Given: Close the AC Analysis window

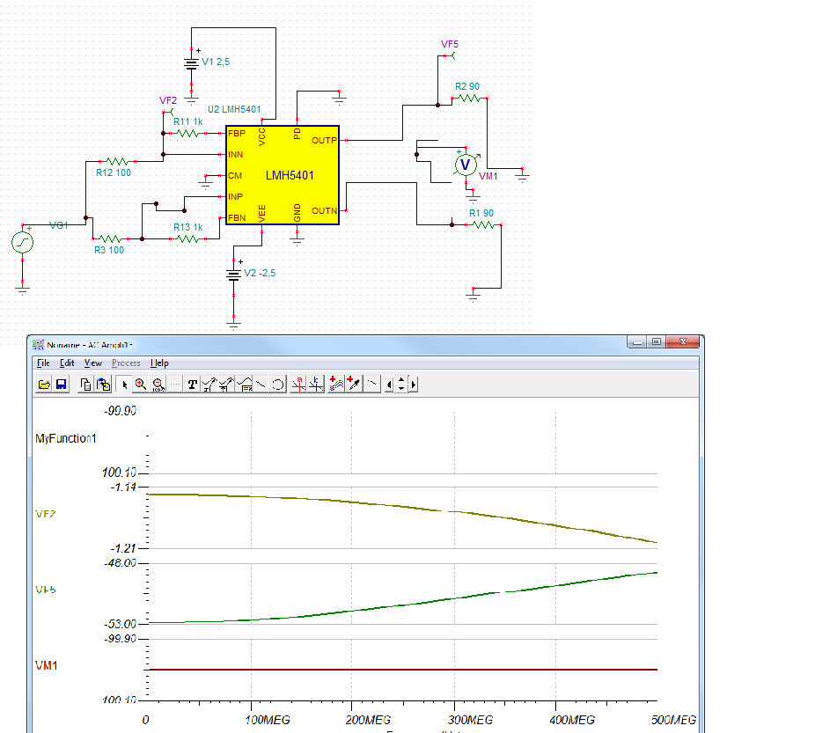Looking at the screenshot, I should pyautogui.click(x=683, y=341).
